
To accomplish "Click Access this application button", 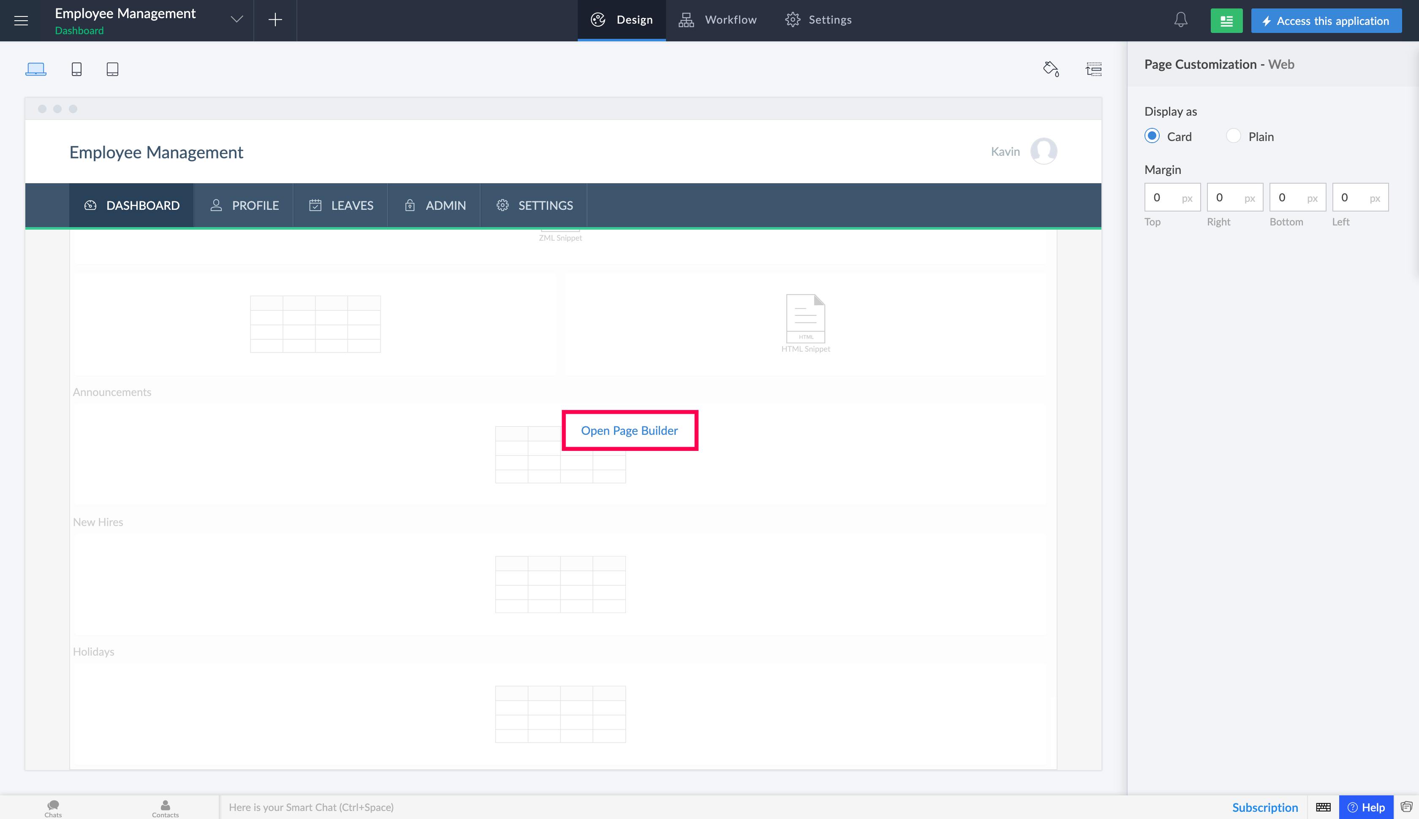I will [x=1326, y=21].
